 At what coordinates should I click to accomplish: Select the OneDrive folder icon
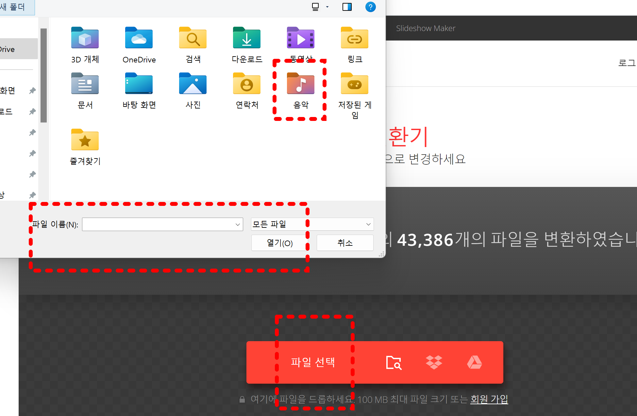(x=139, y=39)
